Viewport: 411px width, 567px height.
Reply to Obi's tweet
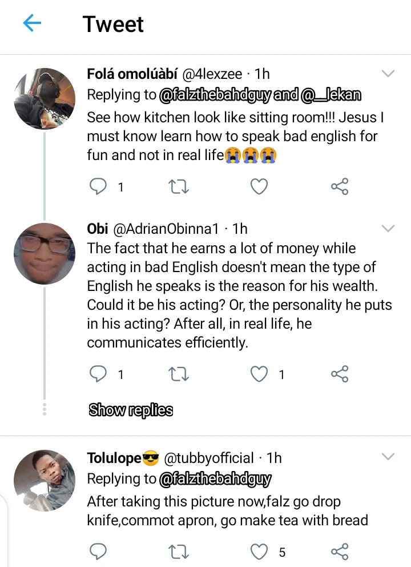pyautogui.click(x=99, y=374)
